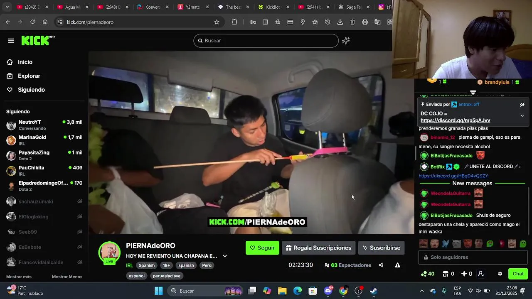Select the Perú tag
Viewport: 532px width, 299px height.
tap(207, 265)
